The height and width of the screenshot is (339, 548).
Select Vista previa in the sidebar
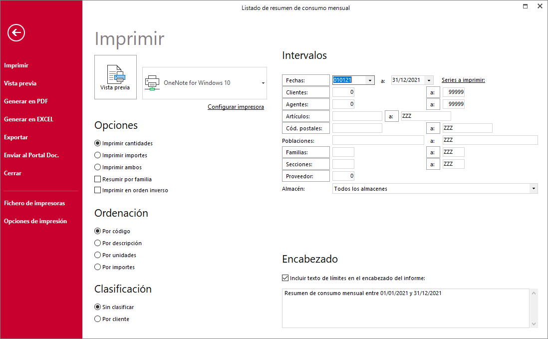pos(20,83)
